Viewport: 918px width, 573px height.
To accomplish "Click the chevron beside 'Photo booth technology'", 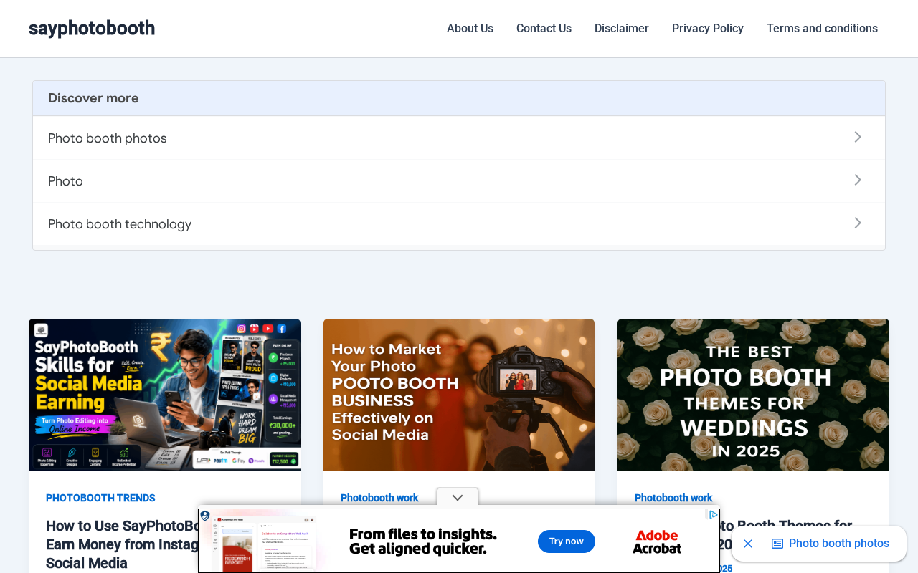I will pos(858,223).
